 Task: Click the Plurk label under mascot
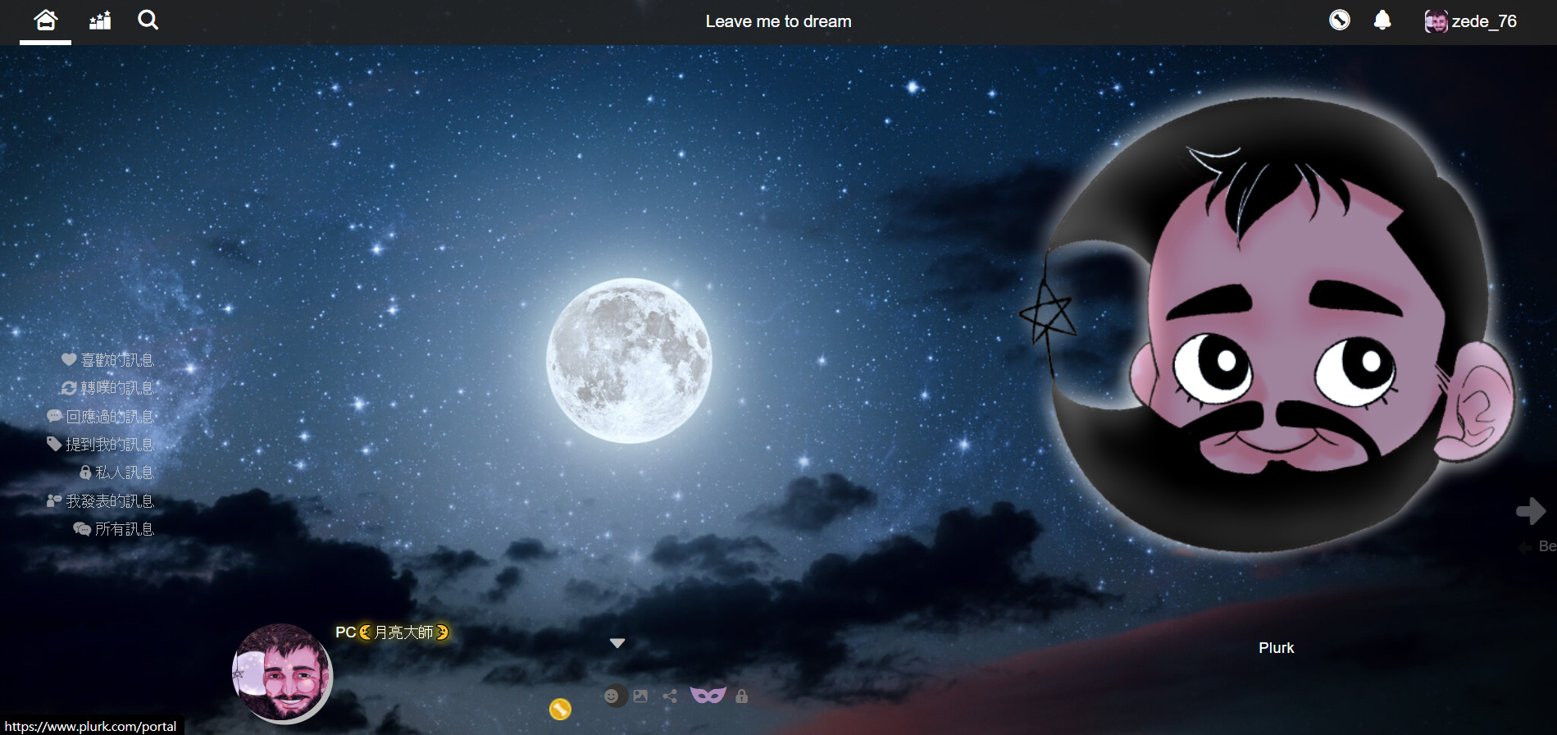[x=1276, y=648]
